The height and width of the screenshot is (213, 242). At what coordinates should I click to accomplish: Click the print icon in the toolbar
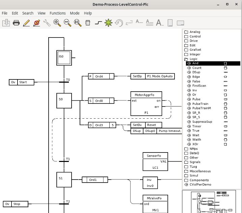pyautogui.click(x=16, y=23)
